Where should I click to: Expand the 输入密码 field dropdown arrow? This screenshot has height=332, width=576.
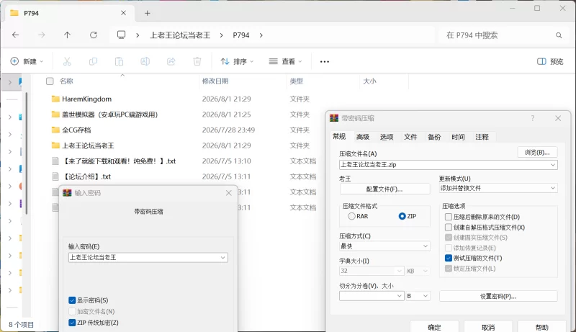click(222, 257)
